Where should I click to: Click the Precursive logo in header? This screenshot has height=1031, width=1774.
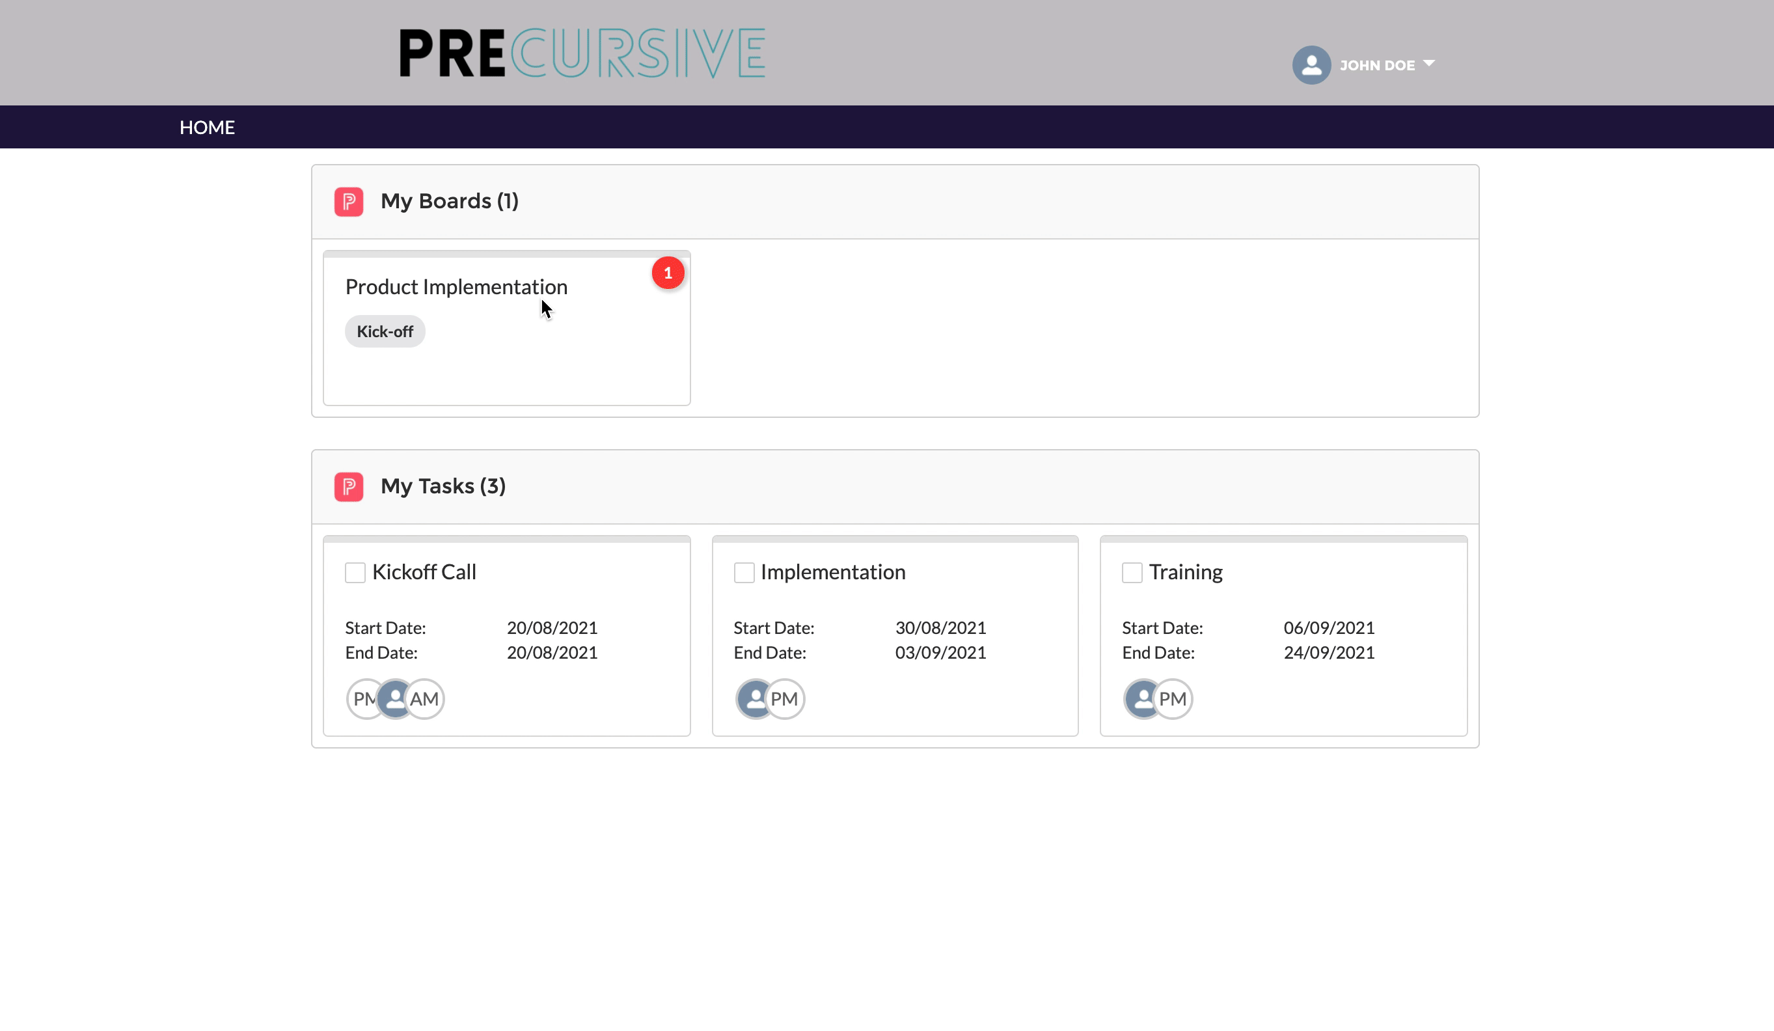click(x=582, y=53)
